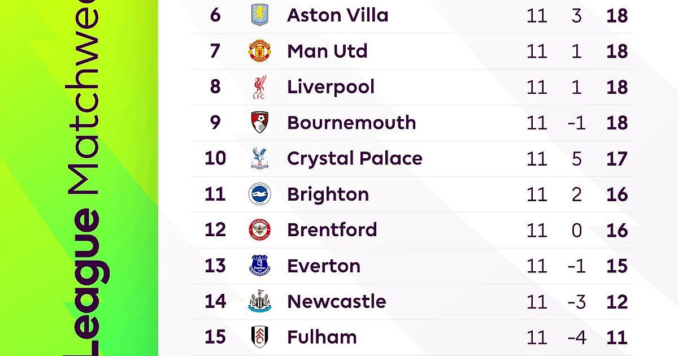Select the Brentford bee crest
This screenshot has width=678, height=356.
pos(260,230)
